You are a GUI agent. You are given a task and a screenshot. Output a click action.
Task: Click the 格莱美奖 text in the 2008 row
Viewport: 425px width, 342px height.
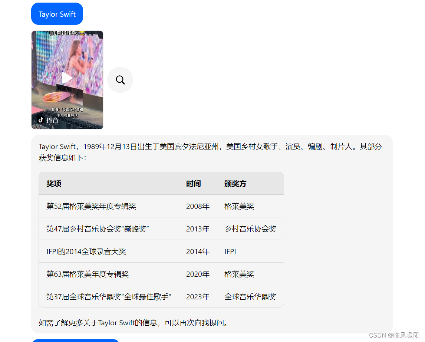(239, 206)
